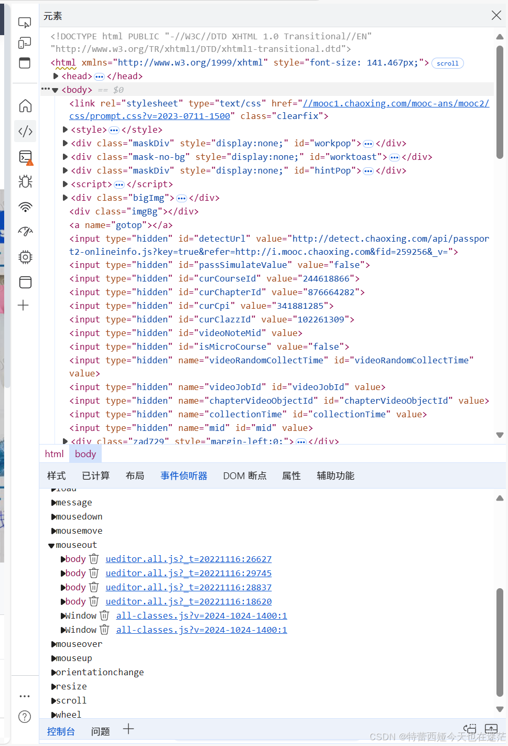Open the 辅助功能 tab

[x=336, y=475]
